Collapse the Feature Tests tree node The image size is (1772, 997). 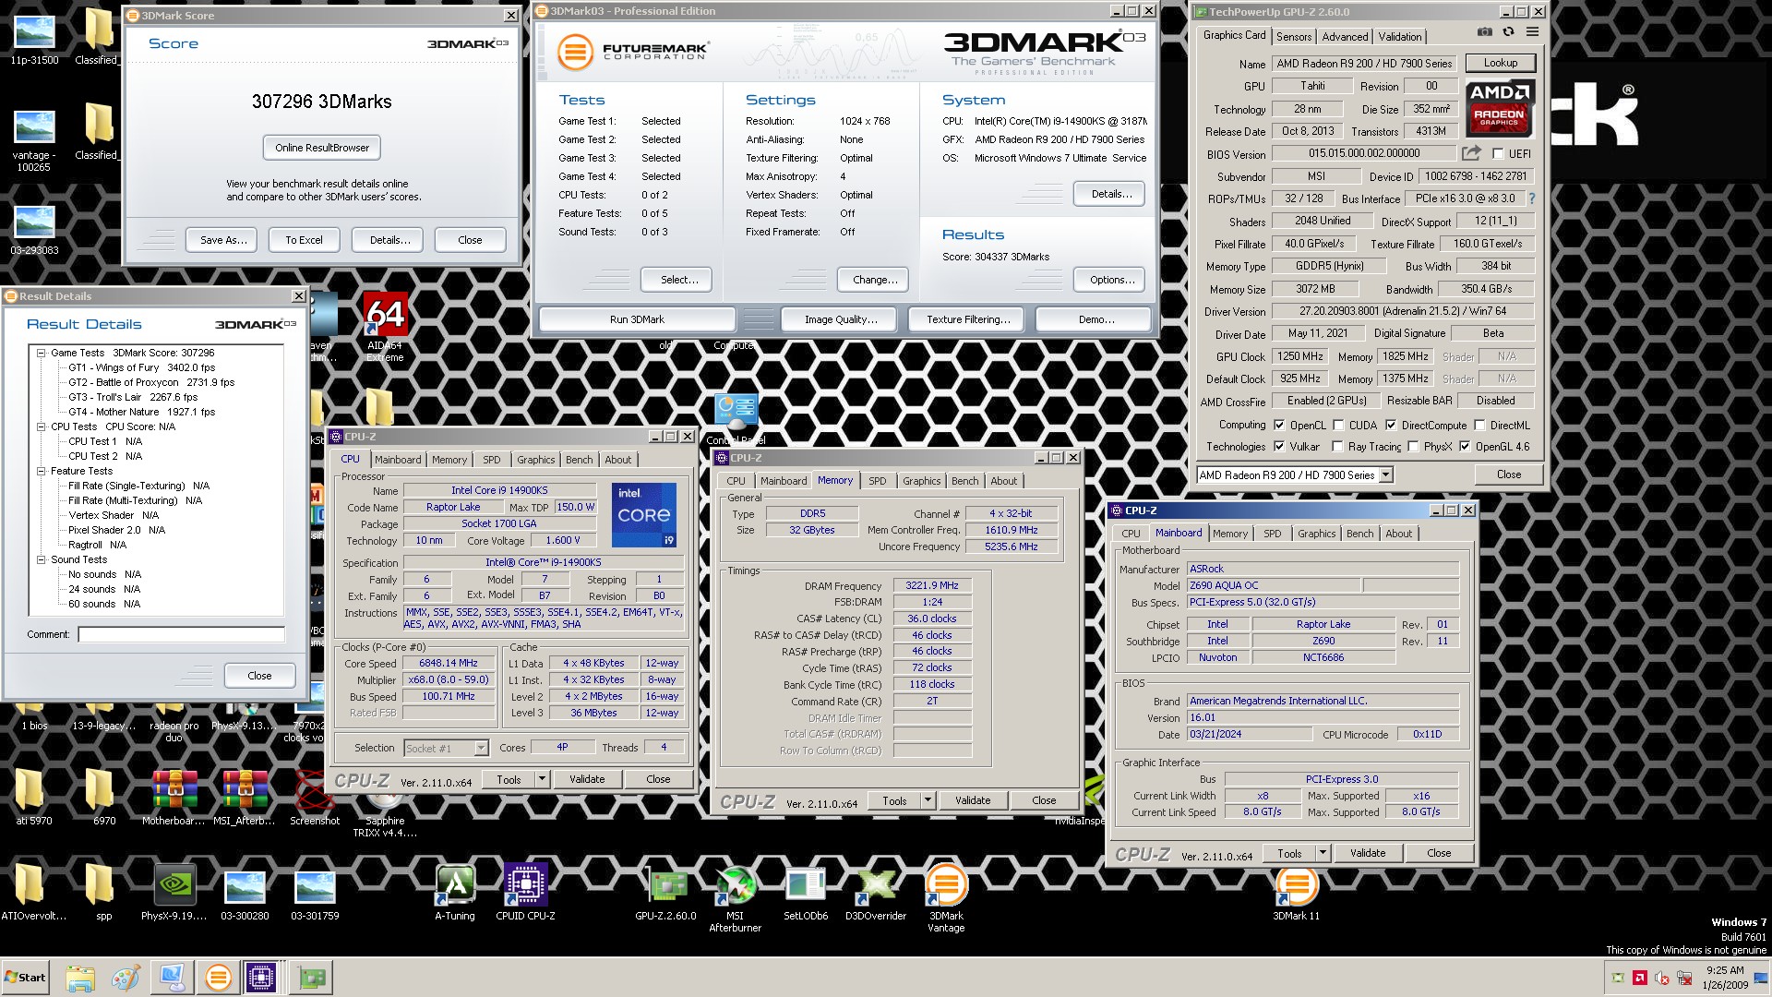coord(42,472)
